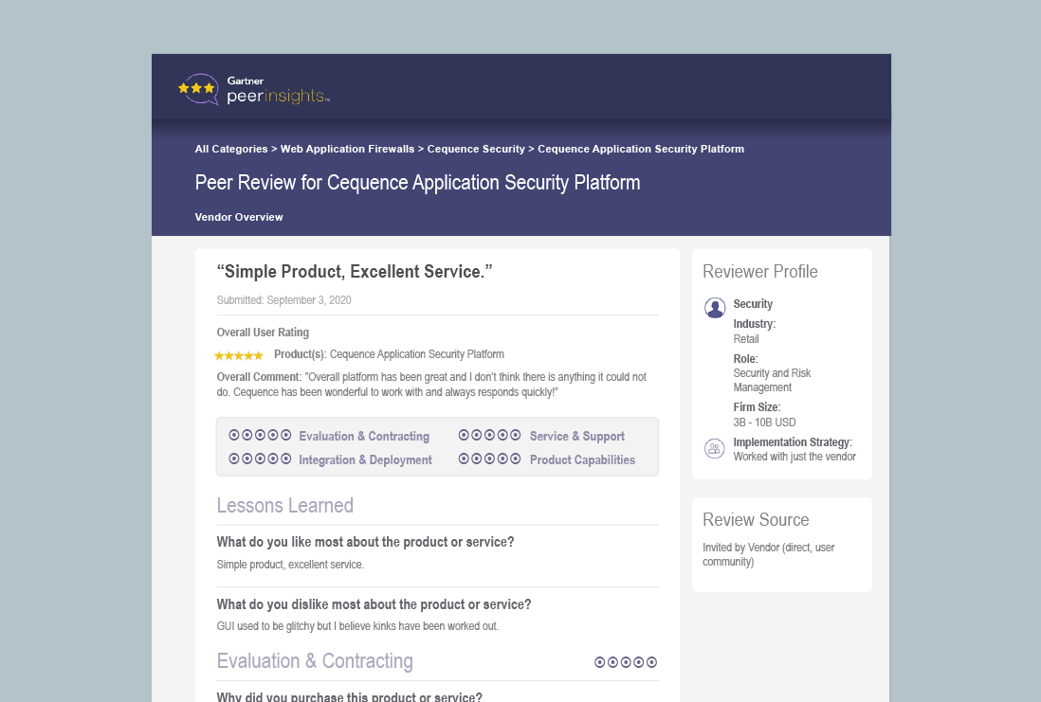Open the Cequence Security breadcrumb link
This screenshot has width=1041, height=702.
476,149
